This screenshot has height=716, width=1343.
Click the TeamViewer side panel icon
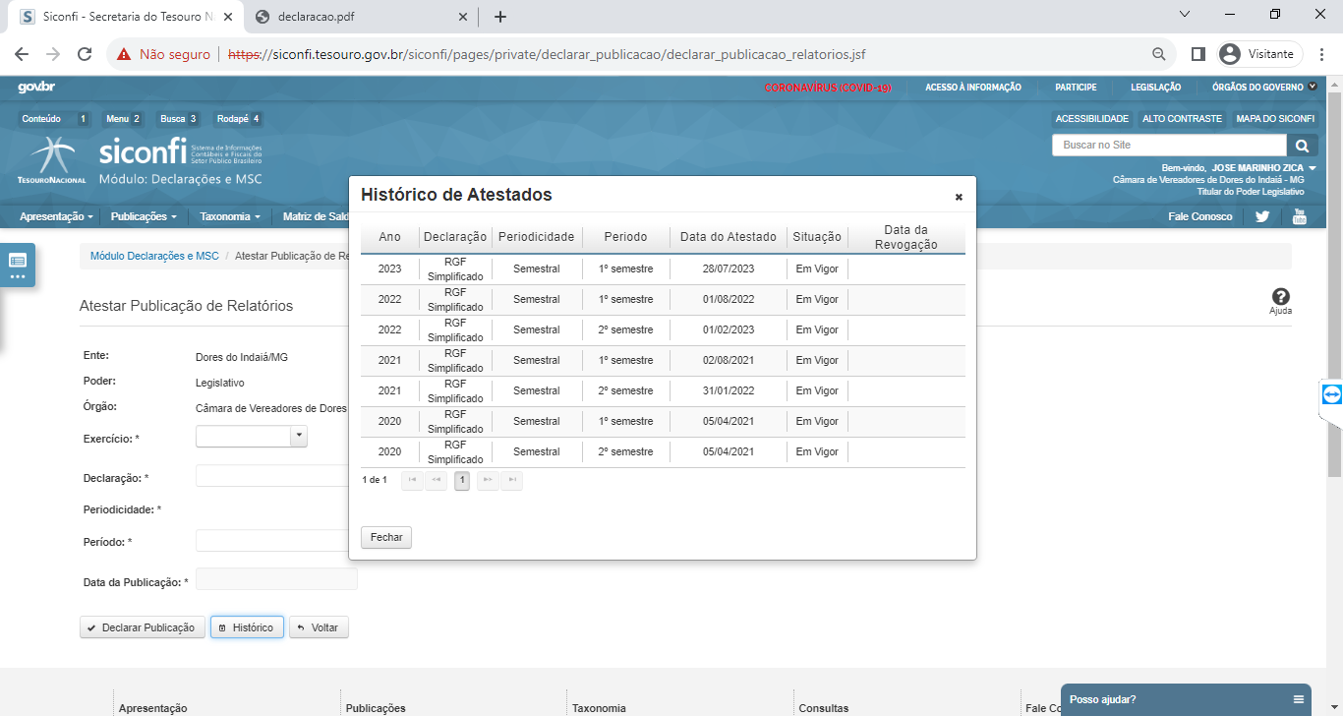coord(1331,394)
